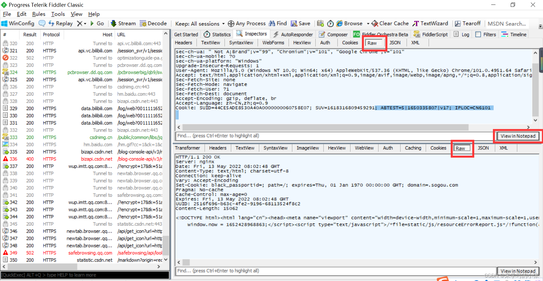
Task: Switch to the AutoResponder tab
Action: coord(293,34)
